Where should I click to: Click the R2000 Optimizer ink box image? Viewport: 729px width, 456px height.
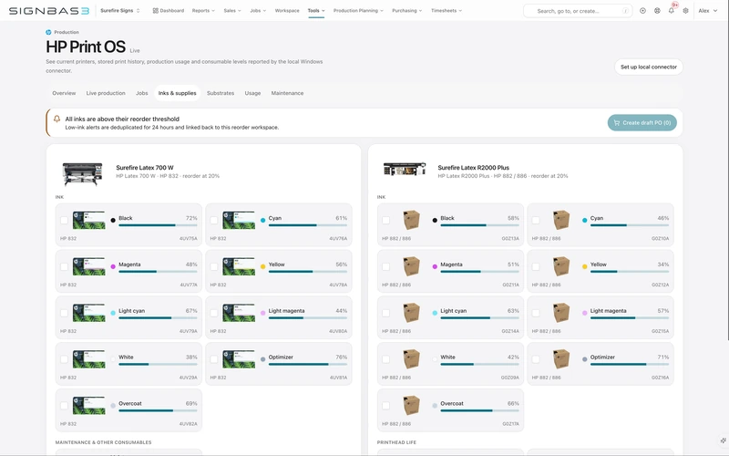[561, 358]
